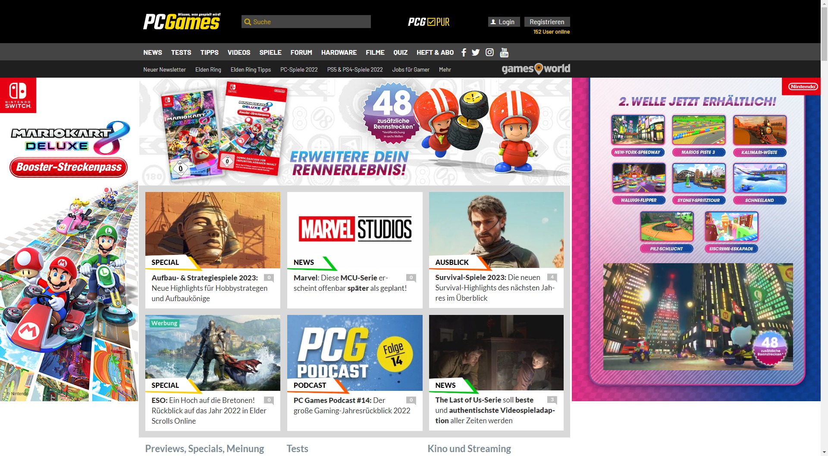Click the PCG PUR logo
The height and width of the screenshot is (456, 828).
pyautogui.click(x=429, y=22)
